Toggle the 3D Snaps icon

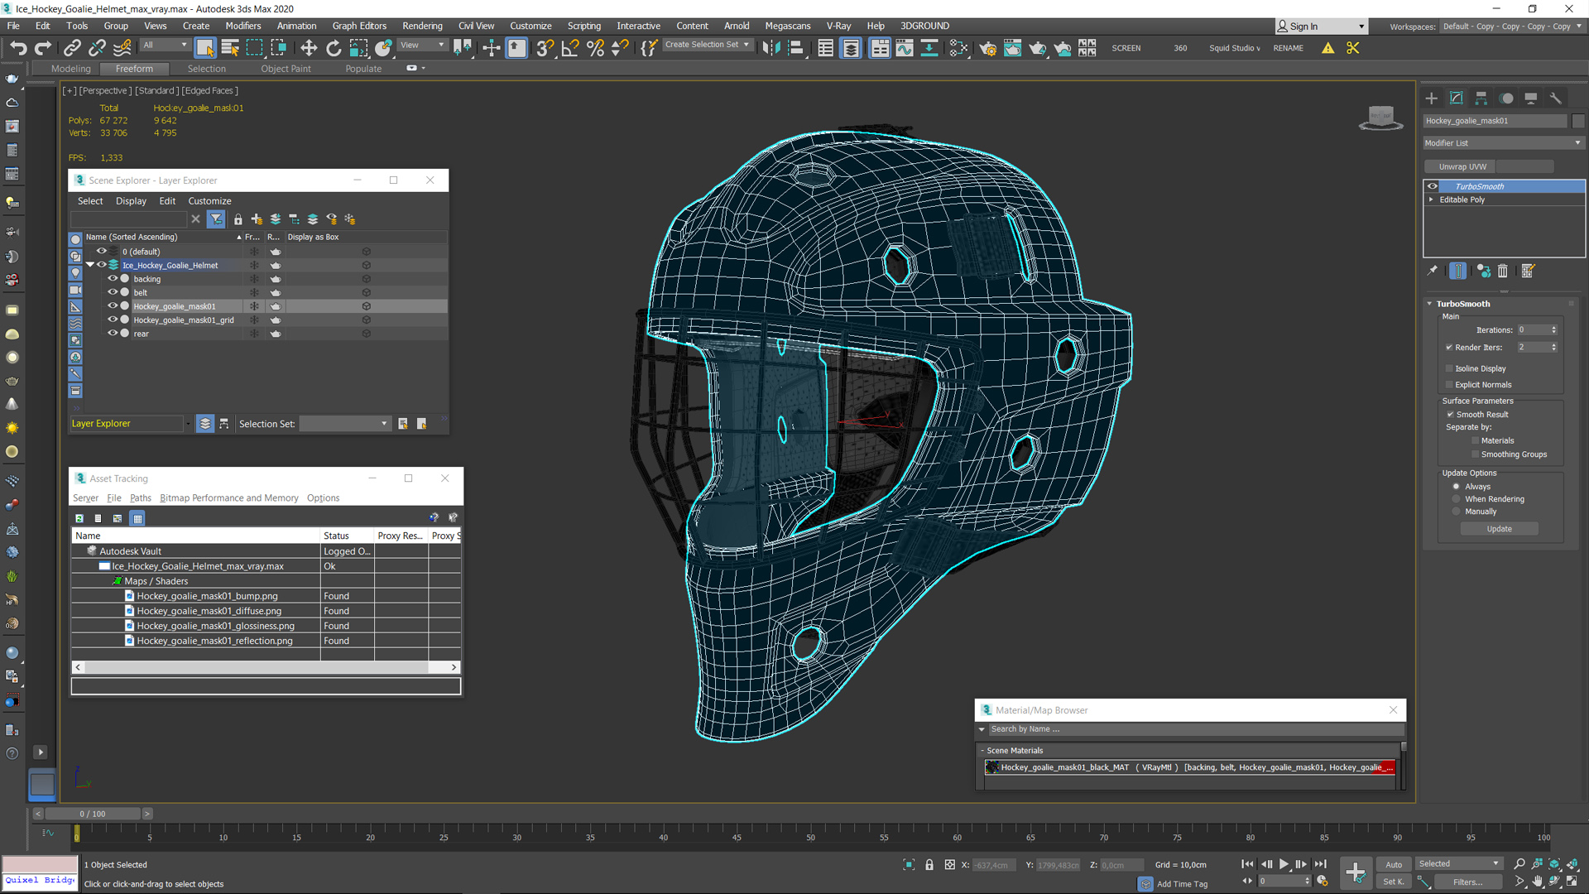(x=545, y=48)
